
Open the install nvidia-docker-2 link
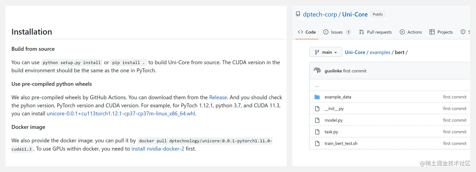coord(158,149)
